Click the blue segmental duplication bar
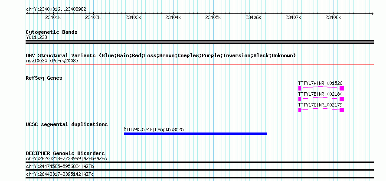Screen dimensions: 386x181 [x=196, y=134]
